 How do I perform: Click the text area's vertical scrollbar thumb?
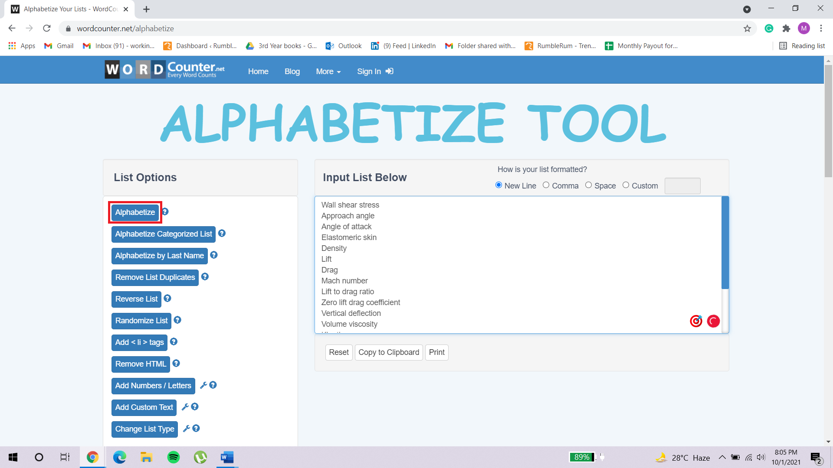[725, 243]
